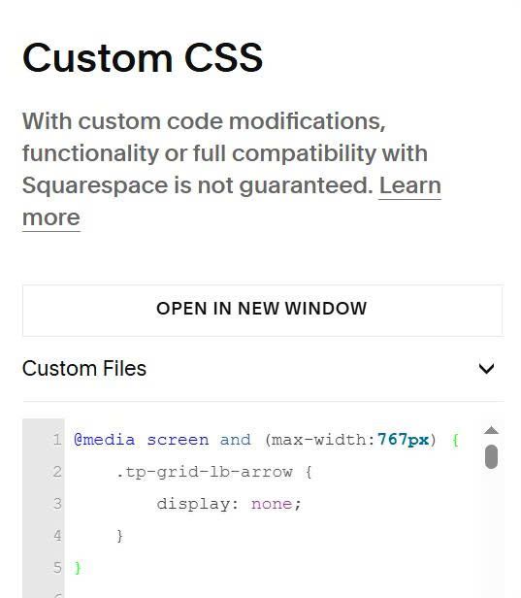Select line number 2 in the gutter
The height and width of the screenshot is (598, 521).
tap(57, 472)
